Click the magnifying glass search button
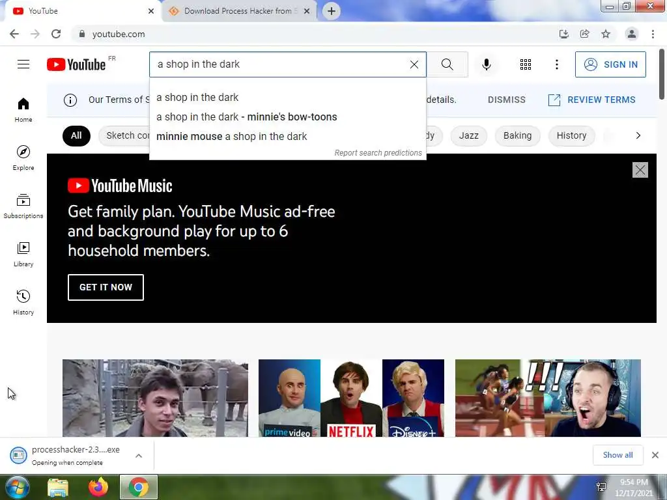The height and width of the screenshot is (500, 667). coord(447,64)
